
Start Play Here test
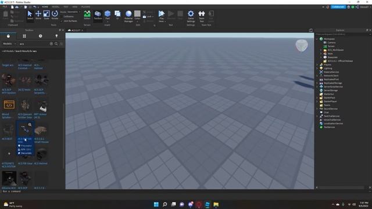[x=162, y=16]
